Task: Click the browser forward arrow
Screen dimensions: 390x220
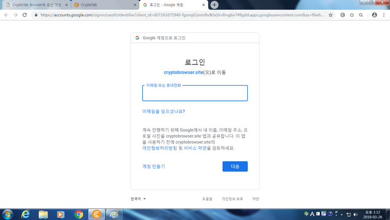Action: click(x=16, y=15)
